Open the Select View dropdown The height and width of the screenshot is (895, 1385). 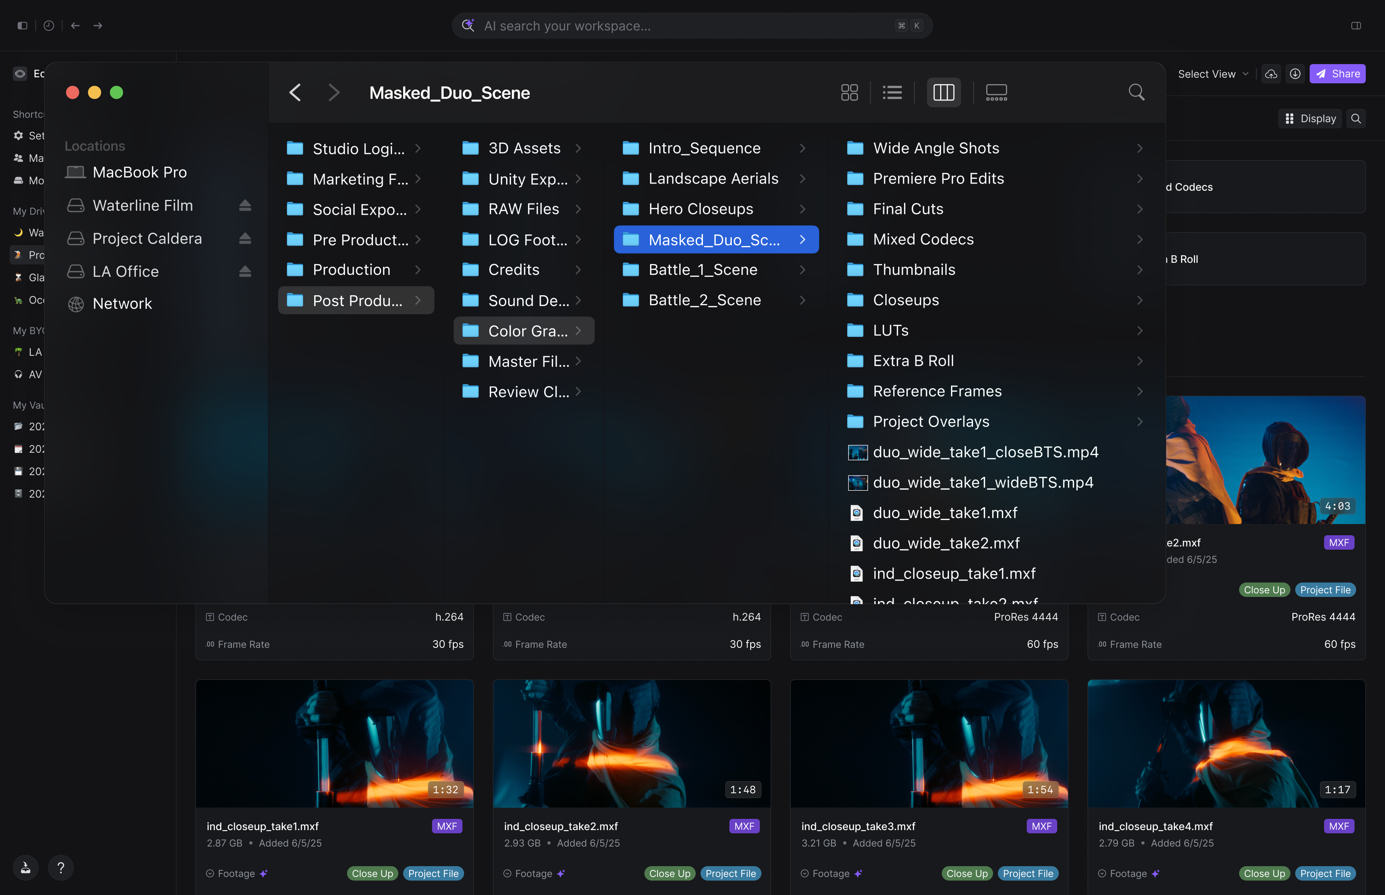tap(1212, 74)
